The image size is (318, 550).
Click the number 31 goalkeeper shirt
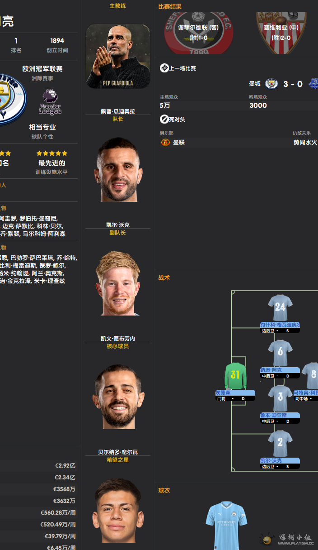point(235,375)
